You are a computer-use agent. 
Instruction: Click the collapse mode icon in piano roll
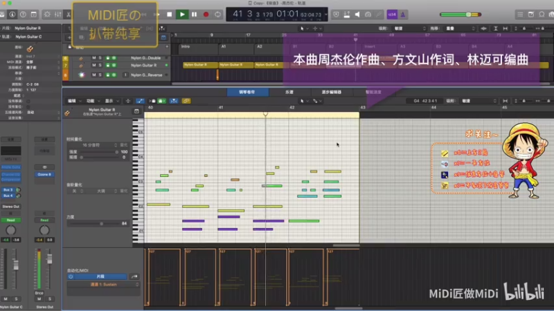[x=128, y=101]
